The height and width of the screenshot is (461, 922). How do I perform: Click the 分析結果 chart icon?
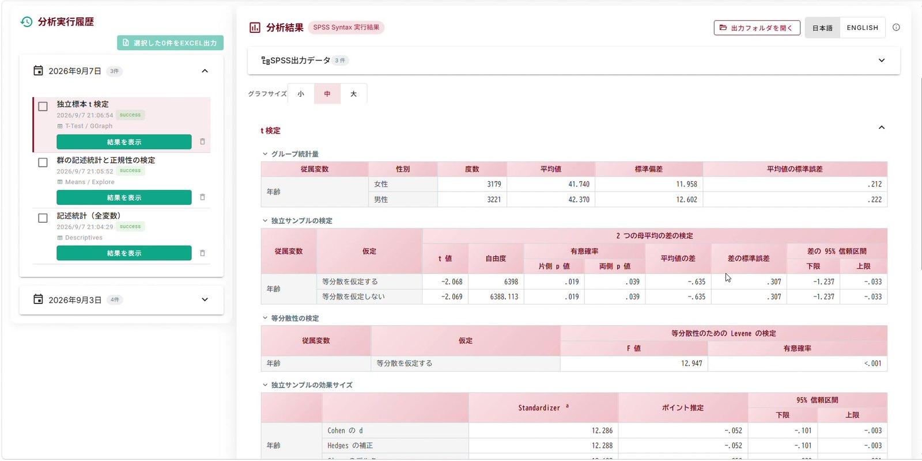click(255, 28)
